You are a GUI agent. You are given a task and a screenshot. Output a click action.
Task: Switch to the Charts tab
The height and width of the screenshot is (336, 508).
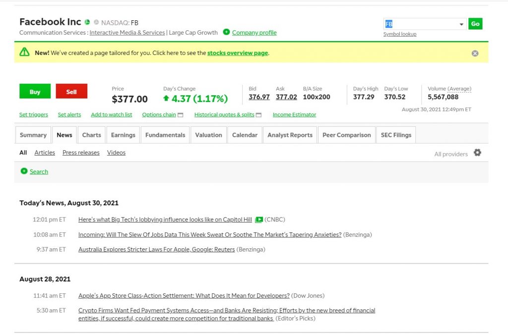pyautogui.click(x=91, y=135)
